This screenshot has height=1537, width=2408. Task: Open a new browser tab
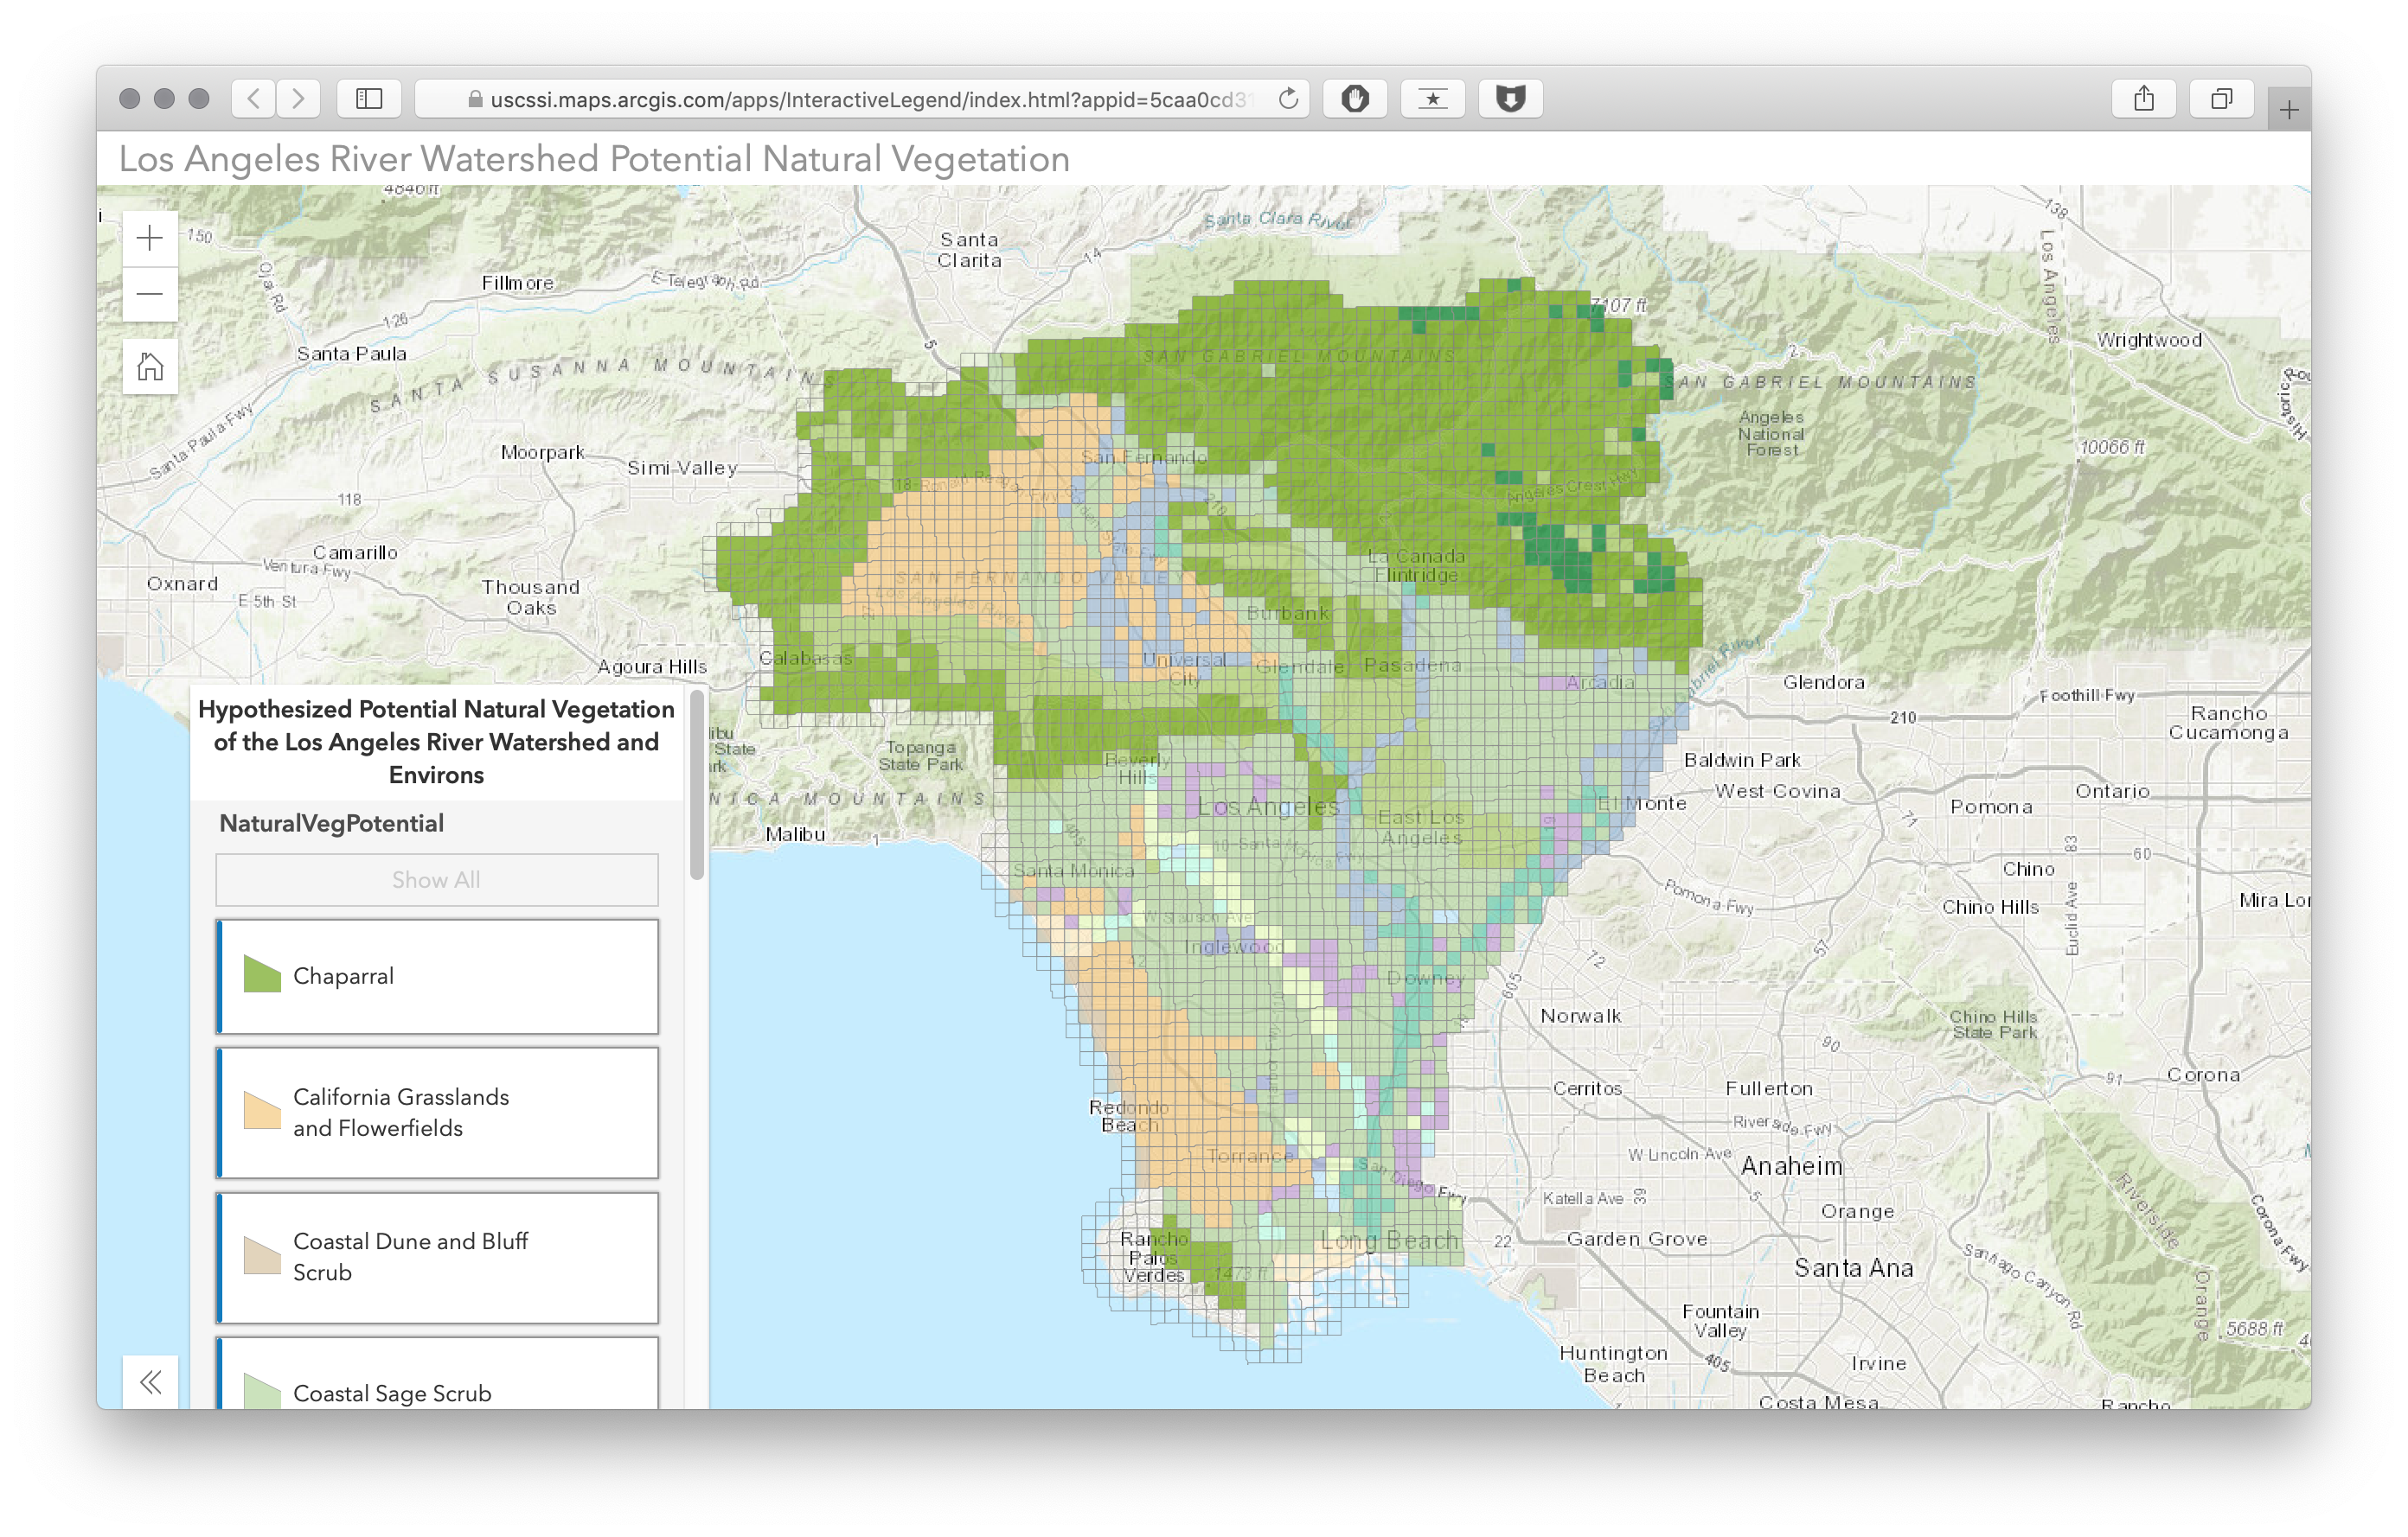(2288, 110)
